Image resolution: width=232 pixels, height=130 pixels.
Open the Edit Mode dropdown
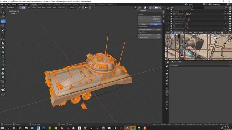pyautogui.click(x=12, y=8)
